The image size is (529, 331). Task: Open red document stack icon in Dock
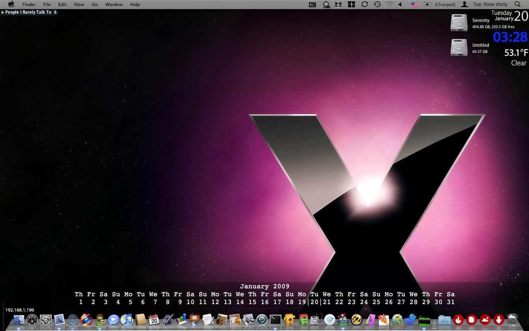click(472, 319)
